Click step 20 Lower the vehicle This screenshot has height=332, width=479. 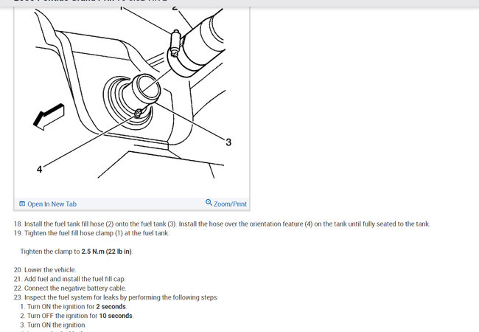point(45,270)
